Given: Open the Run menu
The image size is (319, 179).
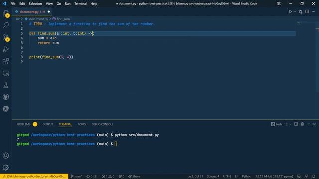Looking at the screenshot, I should 68,4.
